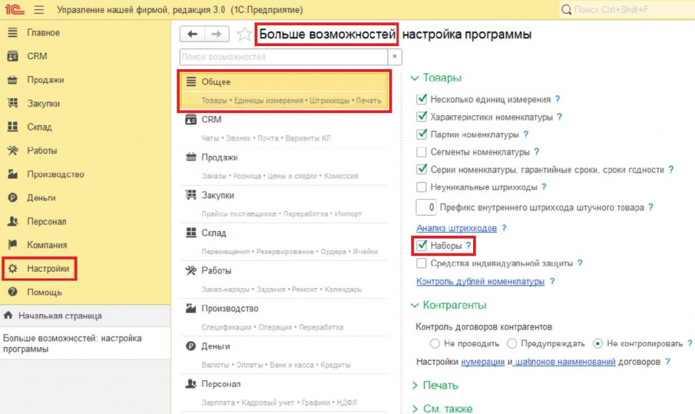Click the back arrow navigation button
This screenshot has width=695, height=414.
coord(192,34)
